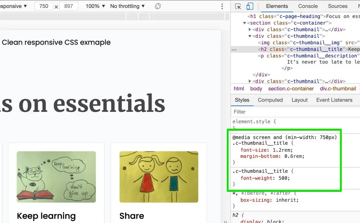Switch to the Console tab
Viewport: 360px width, 223px height.
tap(308, 6)
